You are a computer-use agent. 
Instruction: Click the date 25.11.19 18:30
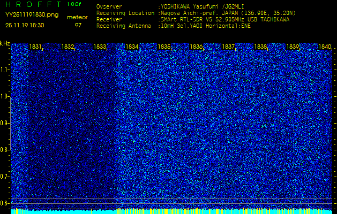[25, 26]
